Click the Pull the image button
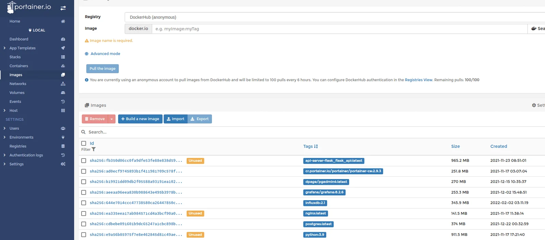The height and width of the screenshot is (240, 545). click(x=103, y=68)
